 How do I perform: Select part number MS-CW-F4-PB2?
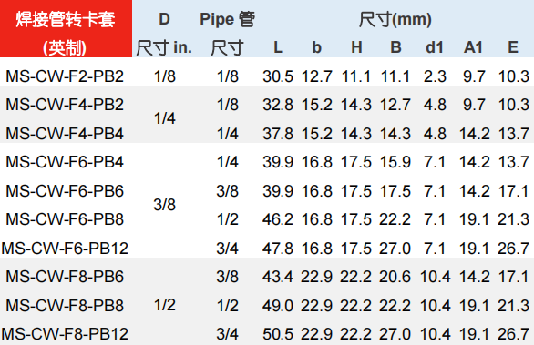pos(65,105)
